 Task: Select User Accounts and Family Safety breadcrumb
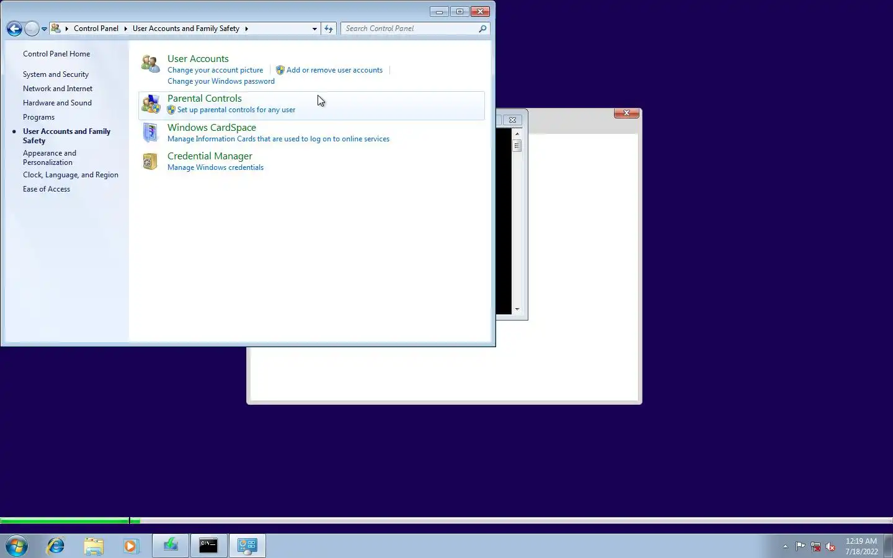pos(186,29)
